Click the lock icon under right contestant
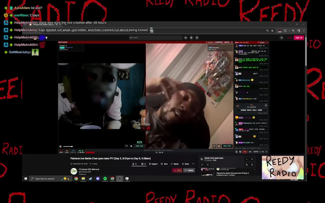325x203 pixels. (219, 146)
